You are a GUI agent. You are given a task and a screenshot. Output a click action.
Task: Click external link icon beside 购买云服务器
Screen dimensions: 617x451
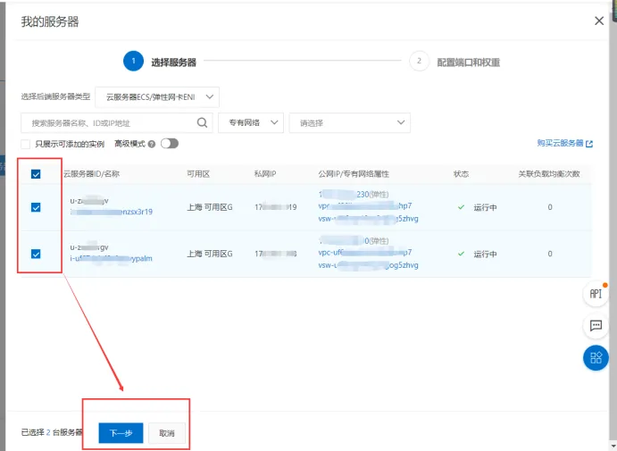[589, 144]
